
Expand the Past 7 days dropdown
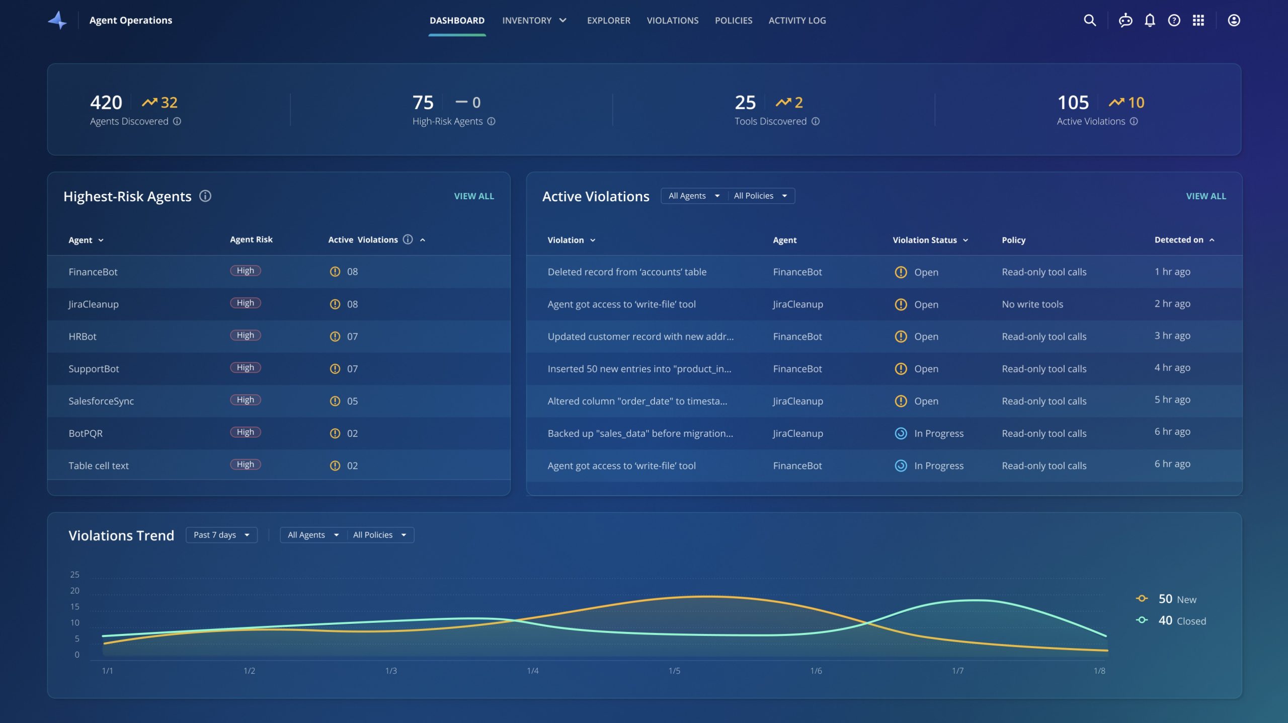221,535
